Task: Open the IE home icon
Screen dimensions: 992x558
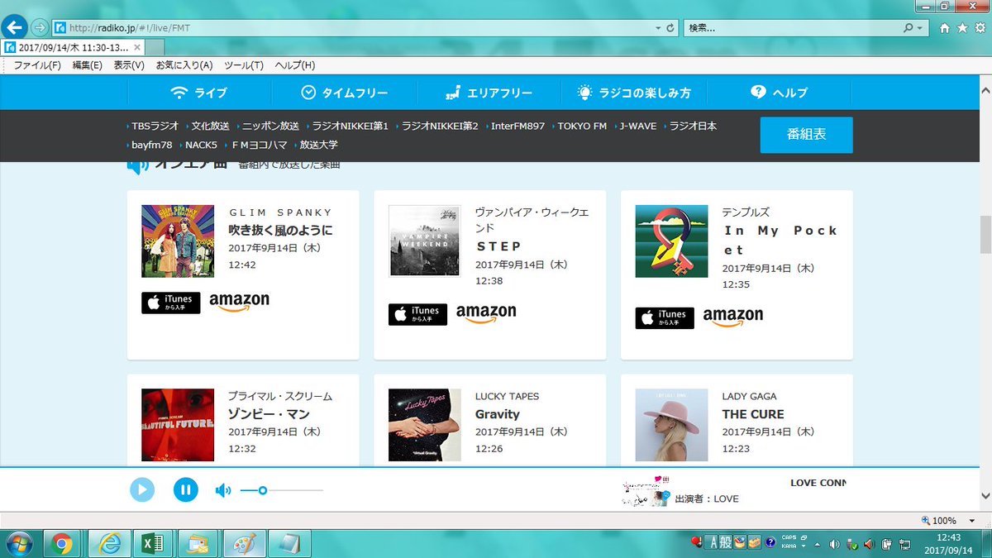Action: (945, 27)
